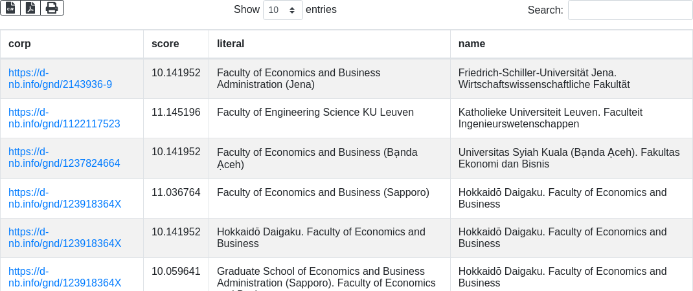
Task: Export the table as PDF
Action: 30,8
